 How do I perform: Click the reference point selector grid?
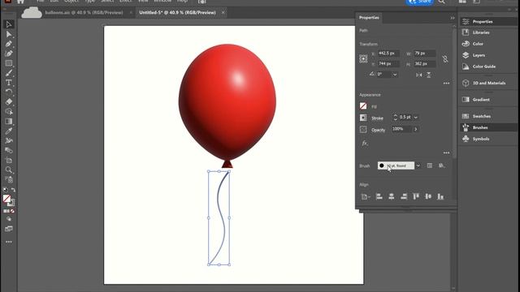363,59
